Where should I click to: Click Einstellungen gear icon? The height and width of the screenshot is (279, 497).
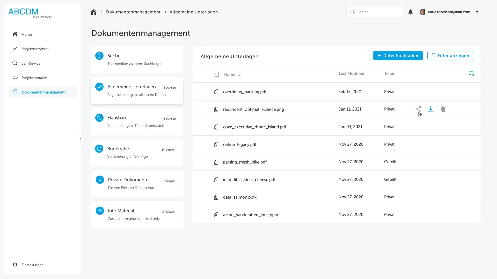click(x=15, y=265)
